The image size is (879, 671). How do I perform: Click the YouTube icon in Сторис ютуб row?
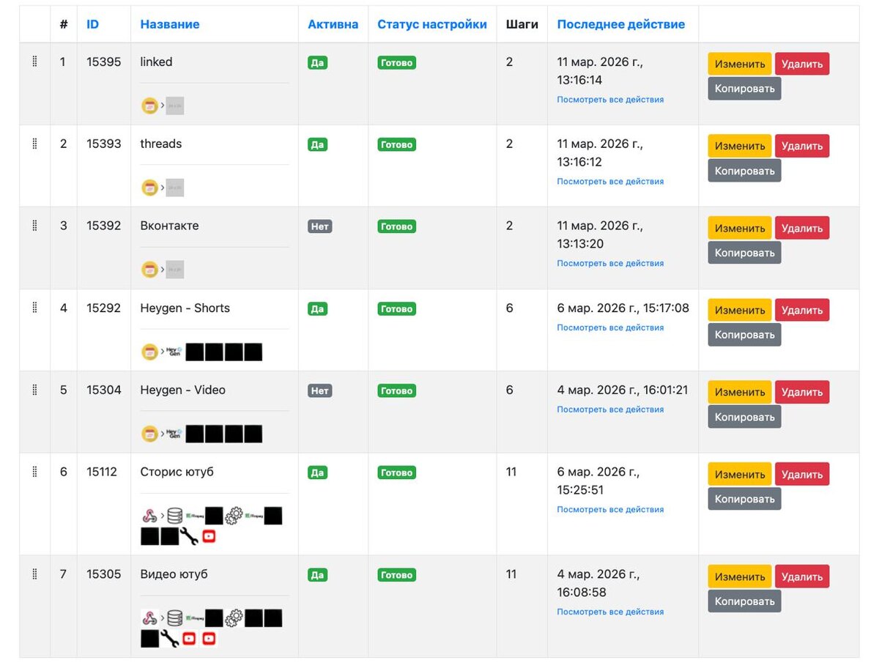[x=209, y=537]
